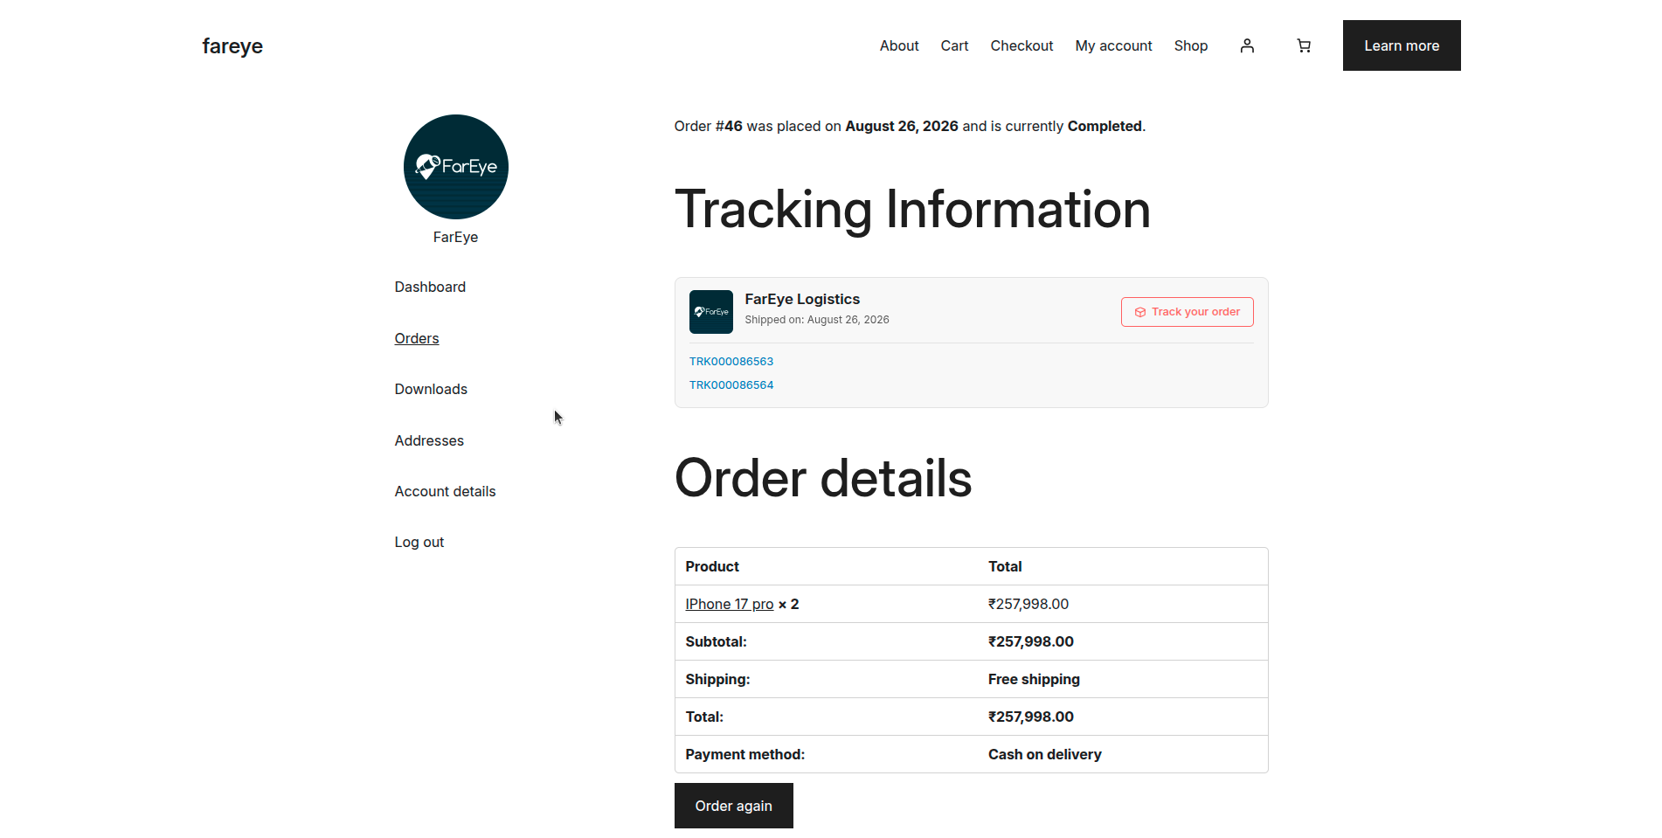The image size is (1662, 838).
Task: Click the 'Product' column header
Action: (712, 566)
